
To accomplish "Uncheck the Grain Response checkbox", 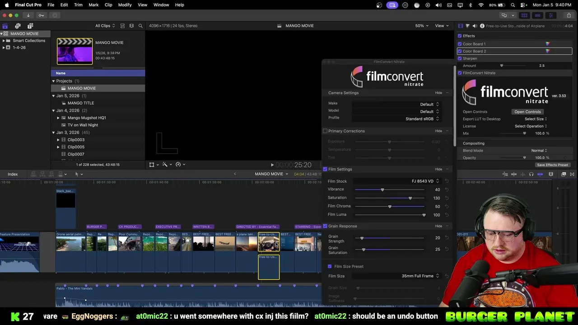I will pyautogui.click(x=325, y=226).
